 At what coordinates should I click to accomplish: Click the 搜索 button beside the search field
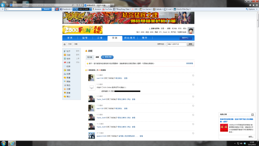click(x=190, y=44)
